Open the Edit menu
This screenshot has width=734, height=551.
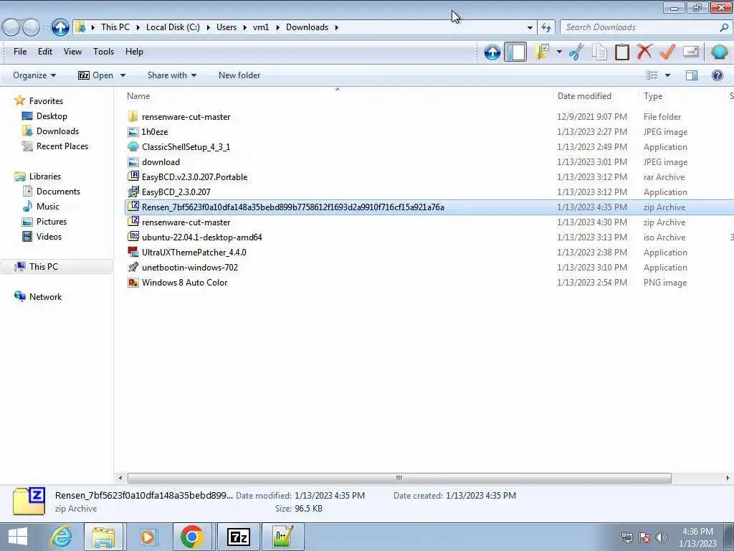click(45, 52)
